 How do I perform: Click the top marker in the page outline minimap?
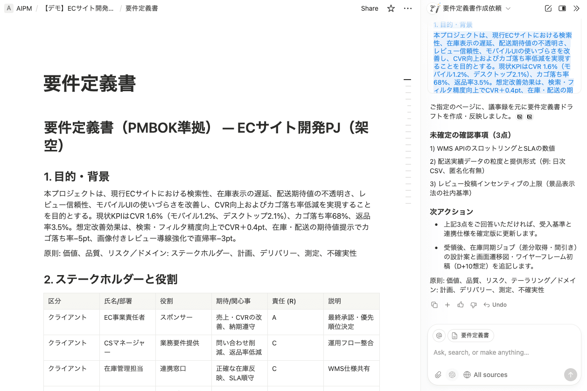pos(407,80)
